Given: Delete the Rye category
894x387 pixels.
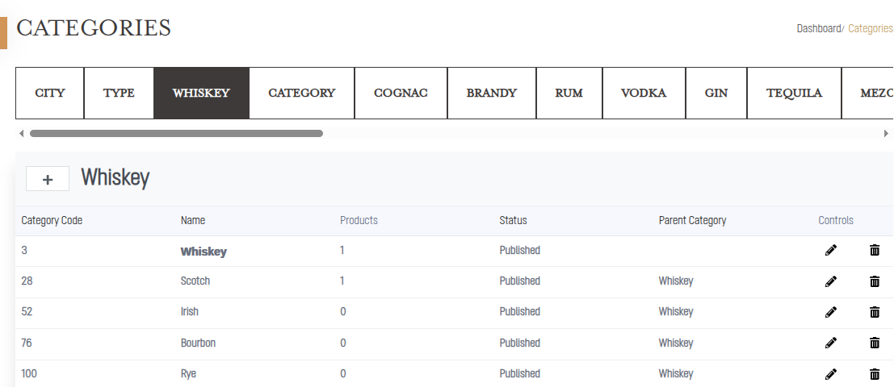Looking at the screenshot, I should 875,374.
